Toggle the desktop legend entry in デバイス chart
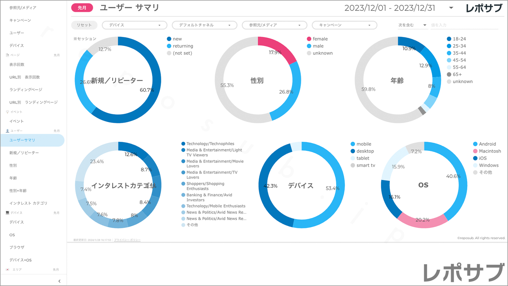The height and width of the screenshot is (286, 508). pos(365,151)
